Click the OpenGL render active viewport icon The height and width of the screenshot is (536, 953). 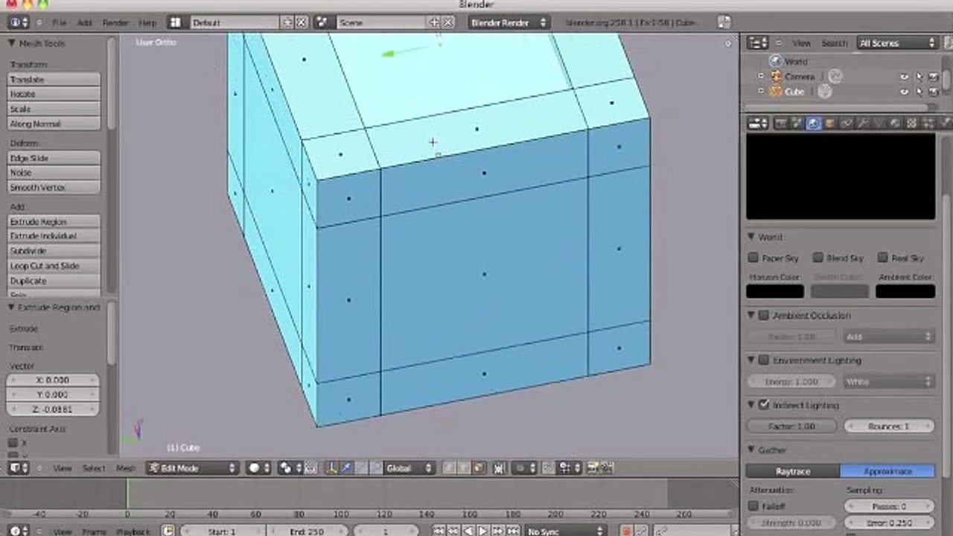point(593,468)
